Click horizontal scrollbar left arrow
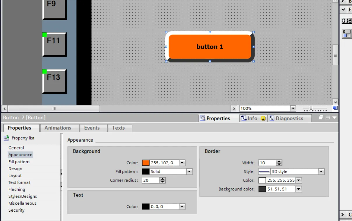The image size is (352, 221). coord(5,109)
